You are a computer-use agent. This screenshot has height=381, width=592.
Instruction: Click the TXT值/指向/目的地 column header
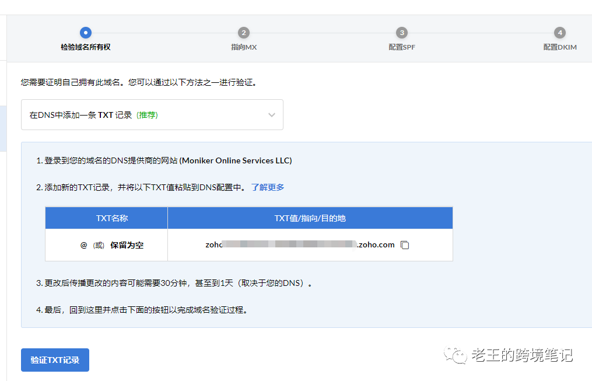tap(310, 218)
